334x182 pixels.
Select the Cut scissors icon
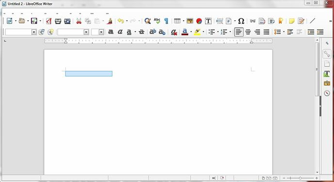pyautogui.click(x=79, y=21)
